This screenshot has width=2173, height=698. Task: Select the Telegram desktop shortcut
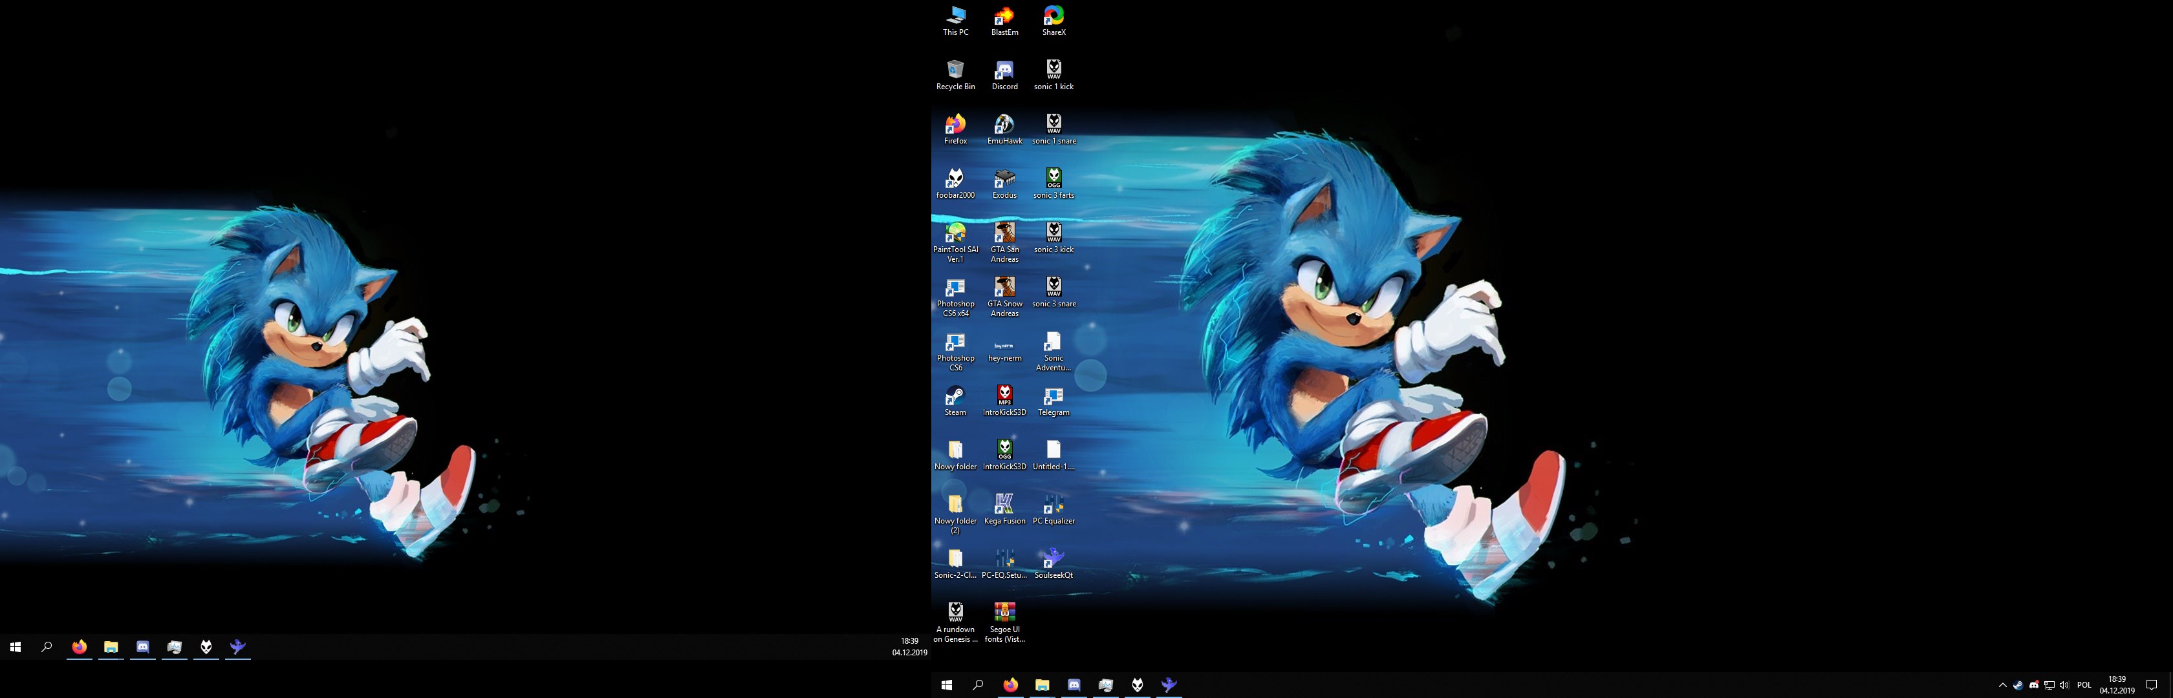coord(1054,401)
